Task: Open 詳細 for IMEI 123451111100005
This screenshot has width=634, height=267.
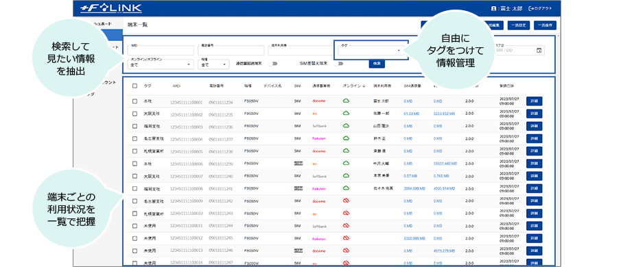Action: click(x=534, y=151)
